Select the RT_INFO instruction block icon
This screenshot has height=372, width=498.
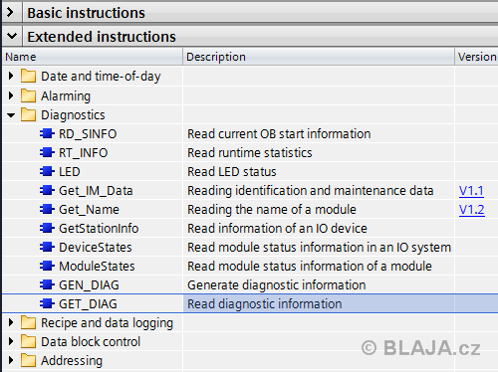pos(47,152)
